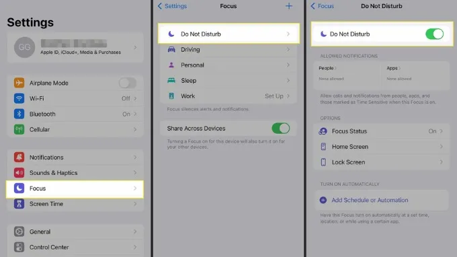This screenshot has width=457, height=257.
Task: Tap the Focus moon icon in Settings
Action: pos(19,188)
